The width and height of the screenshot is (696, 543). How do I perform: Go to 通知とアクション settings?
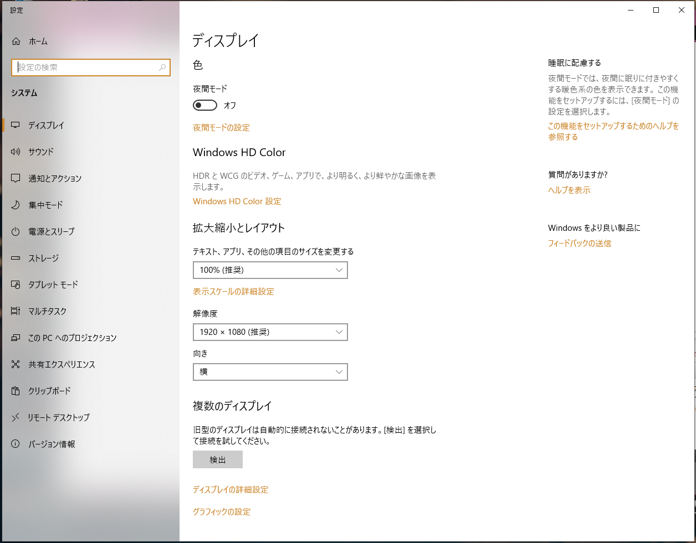tap(90, 178)
